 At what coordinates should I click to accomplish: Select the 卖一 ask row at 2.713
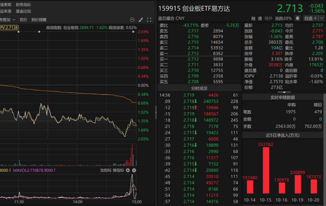[199, 54]
